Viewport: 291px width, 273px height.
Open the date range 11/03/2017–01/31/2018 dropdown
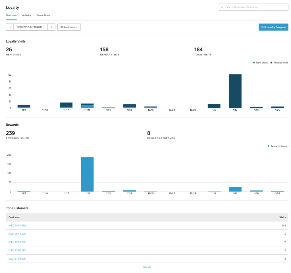pyautogui.click(x=31, y=27)
